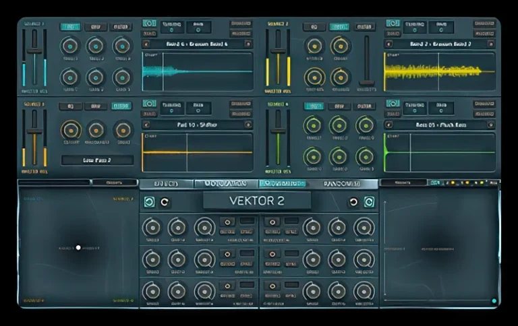Toggle the highlighted mode button in yellow source

coord(339,27)
